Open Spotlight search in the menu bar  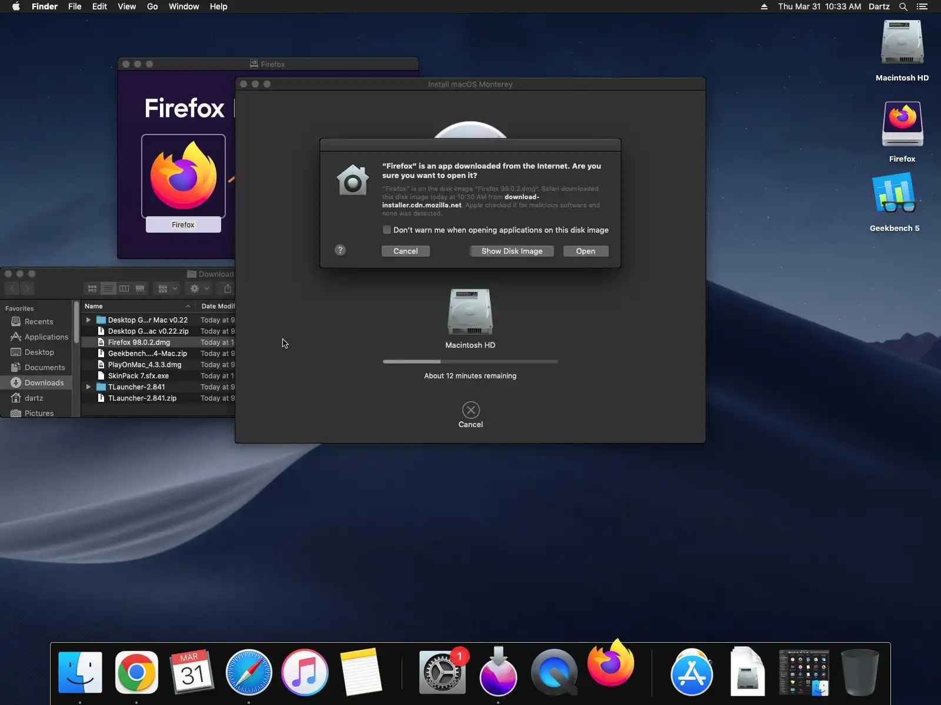tap(903, 6)
